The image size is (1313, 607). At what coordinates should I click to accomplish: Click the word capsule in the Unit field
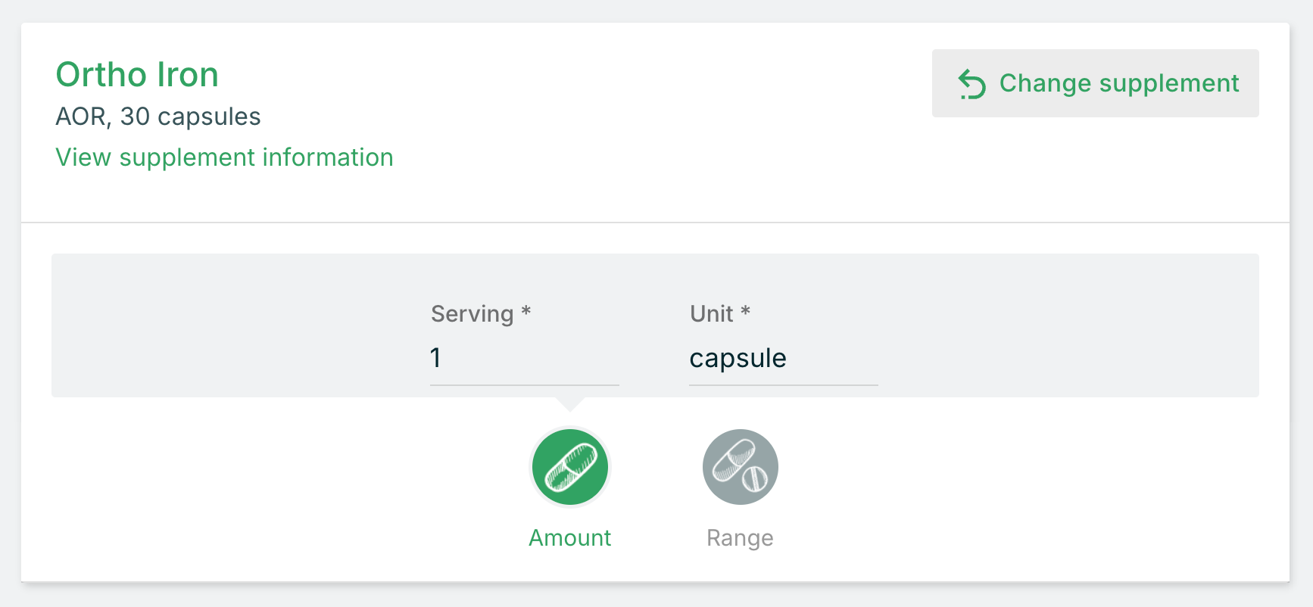pyautogui.click(x=738, y=358)
